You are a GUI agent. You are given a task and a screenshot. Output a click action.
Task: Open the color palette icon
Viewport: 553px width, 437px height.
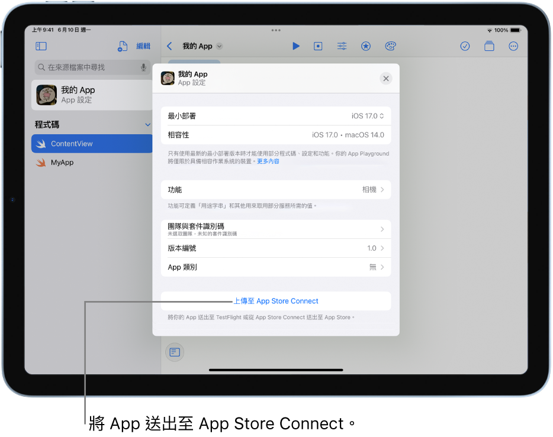coord(390,46)
